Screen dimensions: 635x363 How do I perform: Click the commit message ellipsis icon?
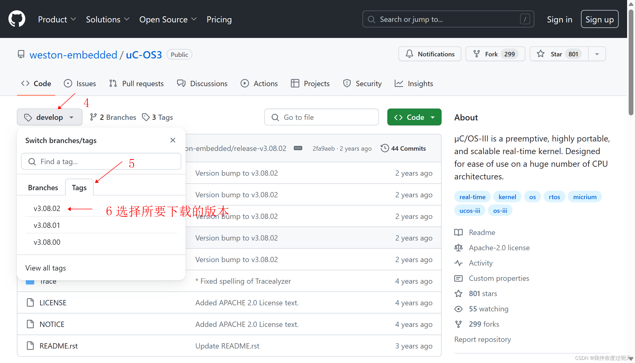click(x=298, y=148)
